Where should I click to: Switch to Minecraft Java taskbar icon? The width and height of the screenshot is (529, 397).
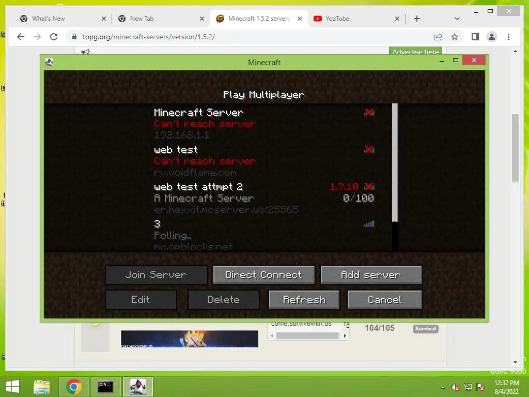[x=137, y=387]
